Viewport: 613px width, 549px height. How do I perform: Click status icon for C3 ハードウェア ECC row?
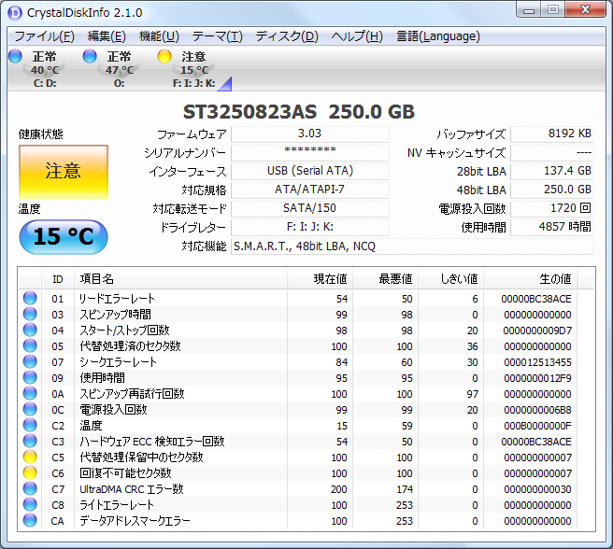click(x=30, y=441)
